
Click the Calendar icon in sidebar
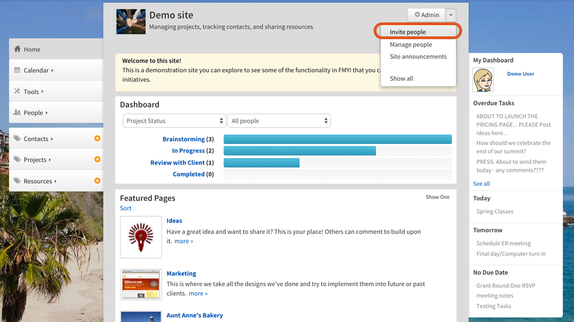(x=17, y=71)
